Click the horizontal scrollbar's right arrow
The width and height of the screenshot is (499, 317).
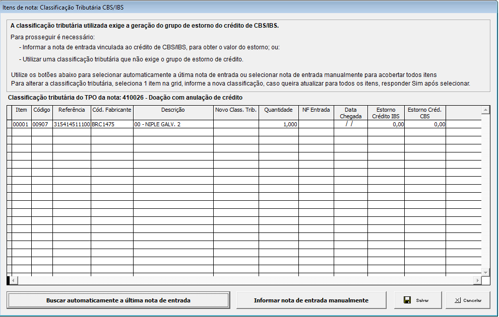coord(477,280)
